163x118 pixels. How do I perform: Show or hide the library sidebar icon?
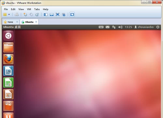(46, 15)
